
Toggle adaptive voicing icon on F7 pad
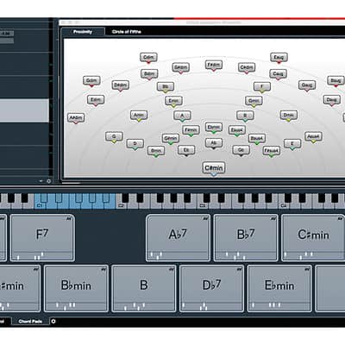(x=68, y=219)
